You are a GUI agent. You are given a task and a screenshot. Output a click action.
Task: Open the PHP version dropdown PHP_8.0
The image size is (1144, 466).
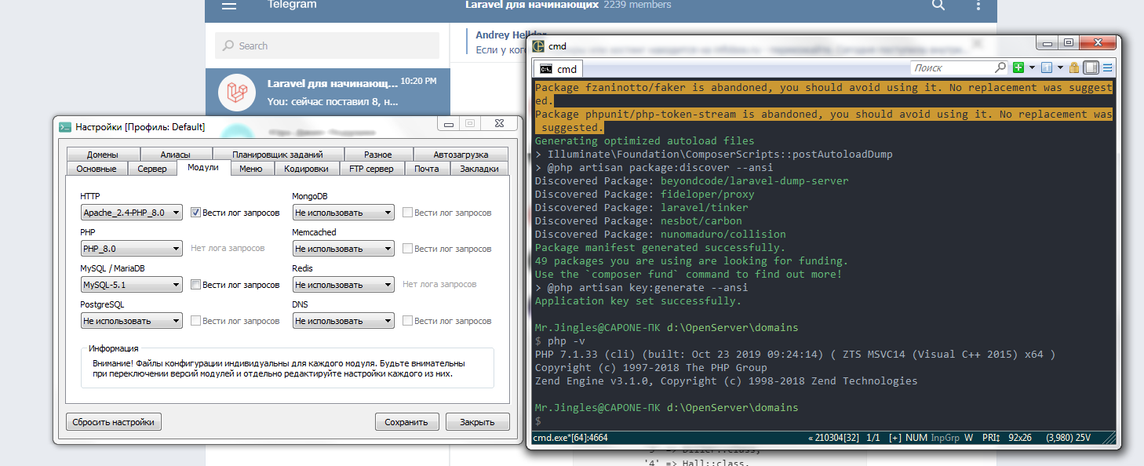pyautogui.click(x=132, y=249)
